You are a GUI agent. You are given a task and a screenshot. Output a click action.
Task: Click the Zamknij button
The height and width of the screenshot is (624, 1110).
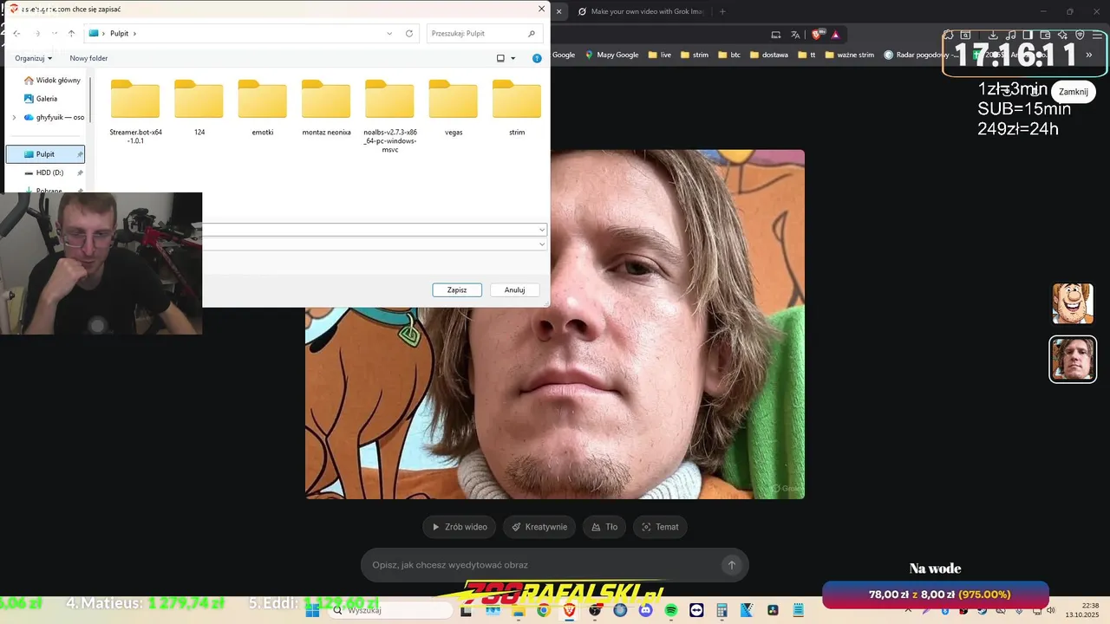pos(1073,92)
